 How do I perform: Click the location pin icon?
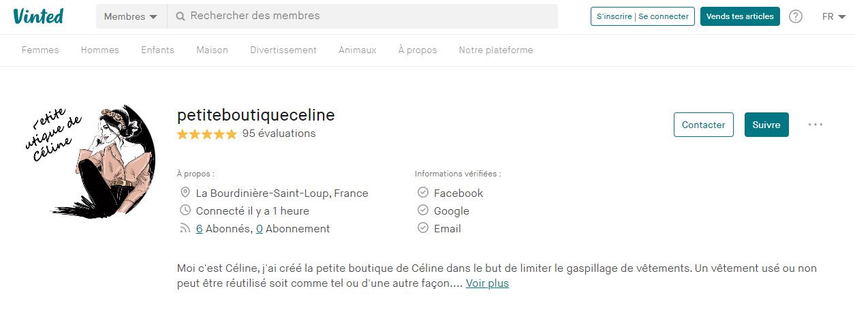tap(185, 193)
